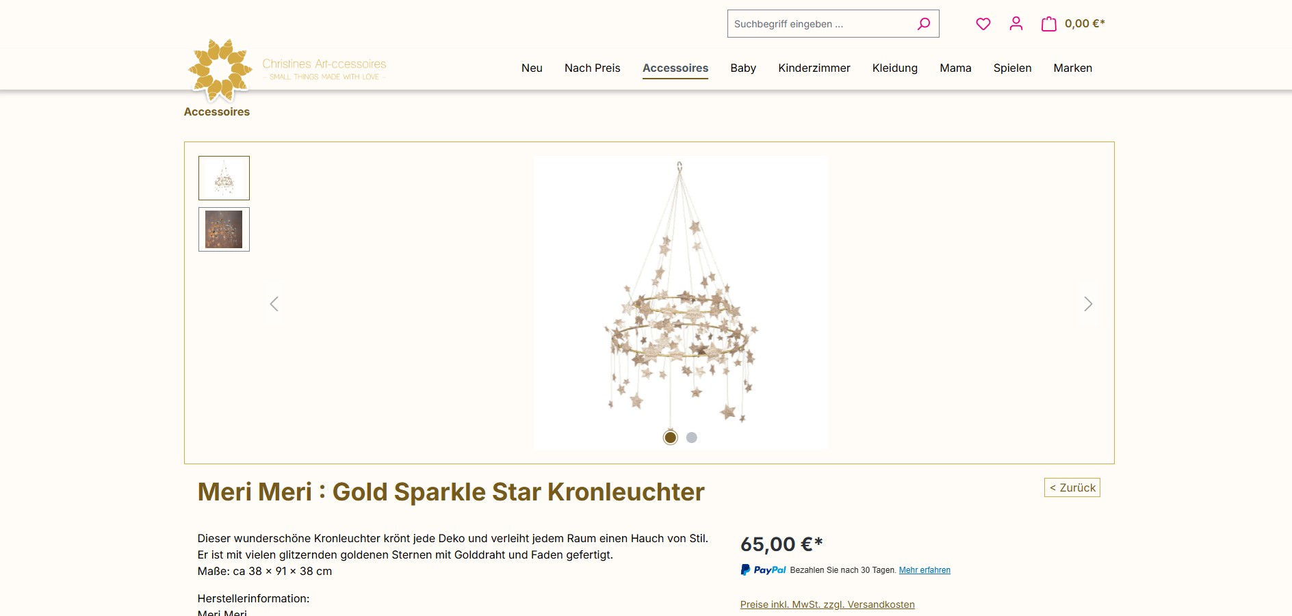Open the user account icon

(x=1016, y=24)
